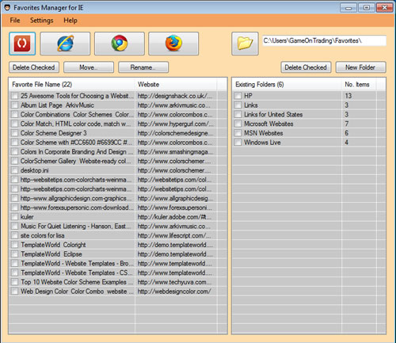The image size is (396, 343).
Task: Click the http://www.lifescript.com URL cell
Action: tap(174, 235)
